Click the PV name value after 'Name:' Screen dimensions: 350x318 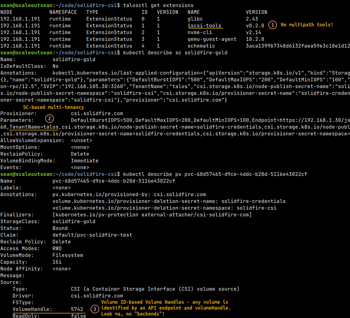114,181
